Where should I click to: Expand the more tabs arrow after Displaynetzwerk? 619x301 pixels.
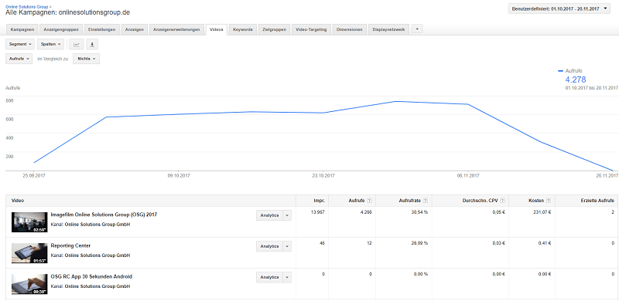(x=417, y=29)
